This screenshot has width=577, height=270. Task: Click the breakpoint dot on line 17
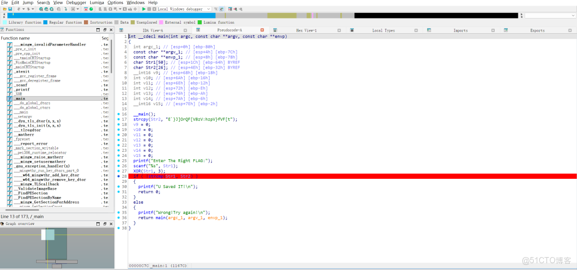pyautogui.click(x=118, y=119)
